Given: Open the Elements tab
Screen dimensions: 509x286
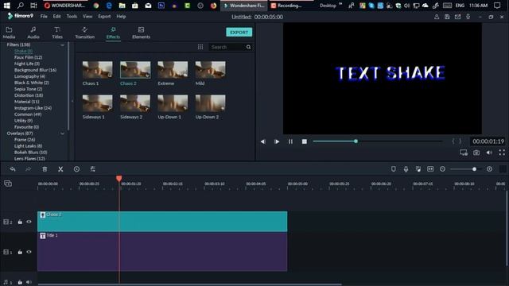Looking at the screenshot, I should (141, 33).
